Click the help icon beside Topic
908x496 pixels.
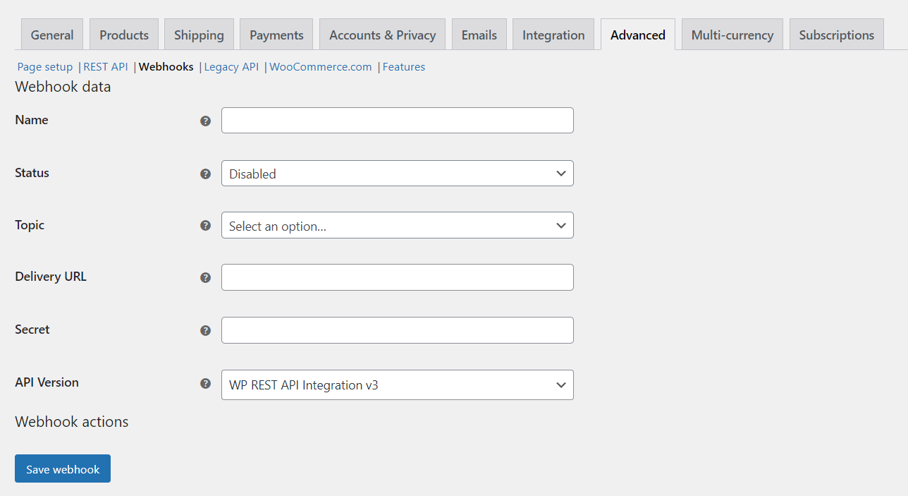click(x=205, y=226)
